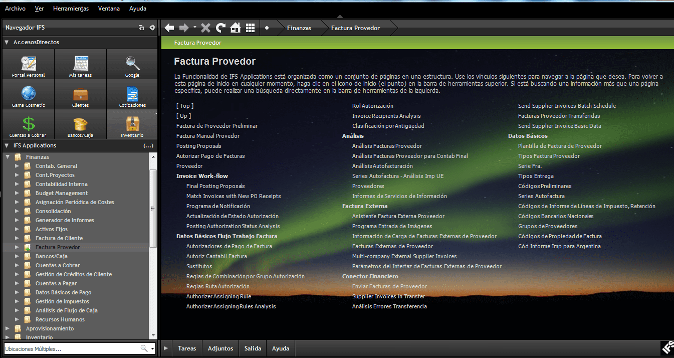Open the Ubicaciones Múltiples search dropdown arrow
The height and width of the screenshot is (358, 674).
(153, 348)
